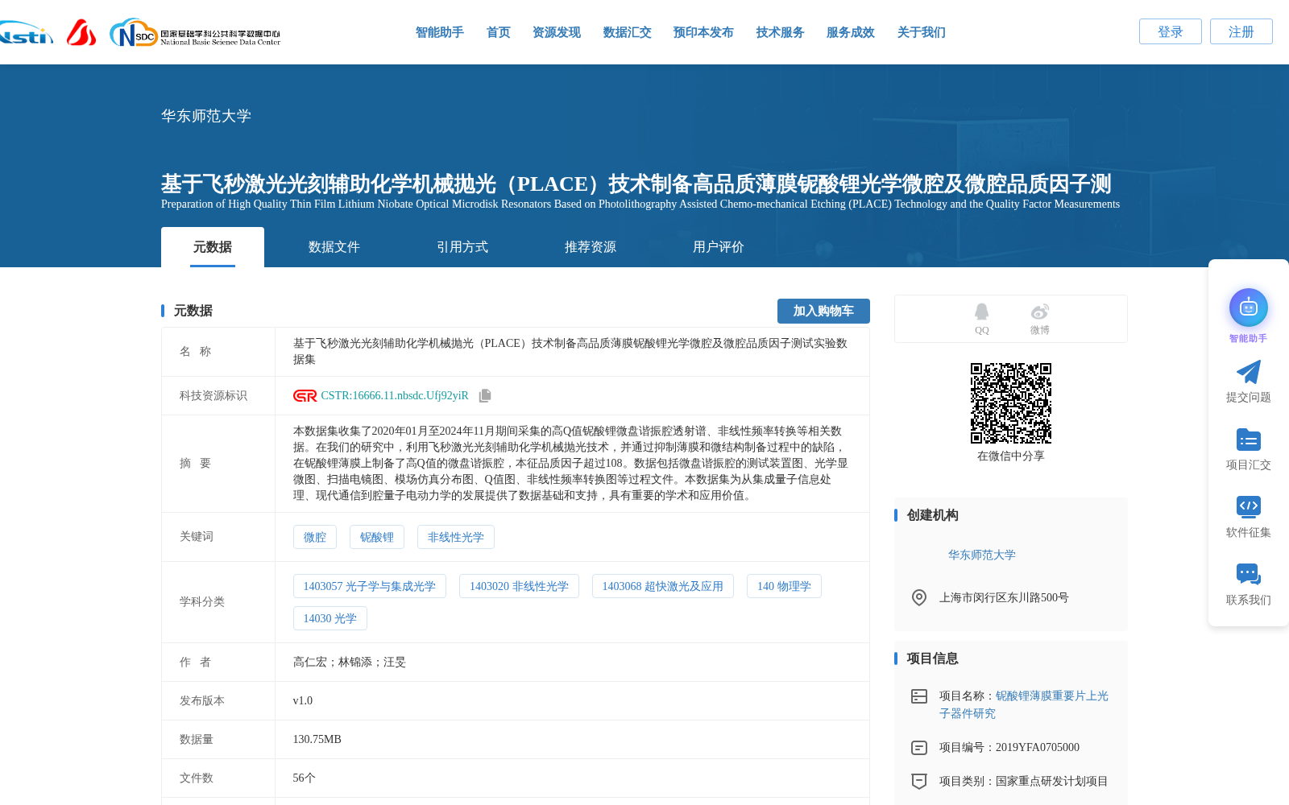Switch to the 推荐资源 tab
The height and width of the screenshot is (805, 1289).
(591, 247)
